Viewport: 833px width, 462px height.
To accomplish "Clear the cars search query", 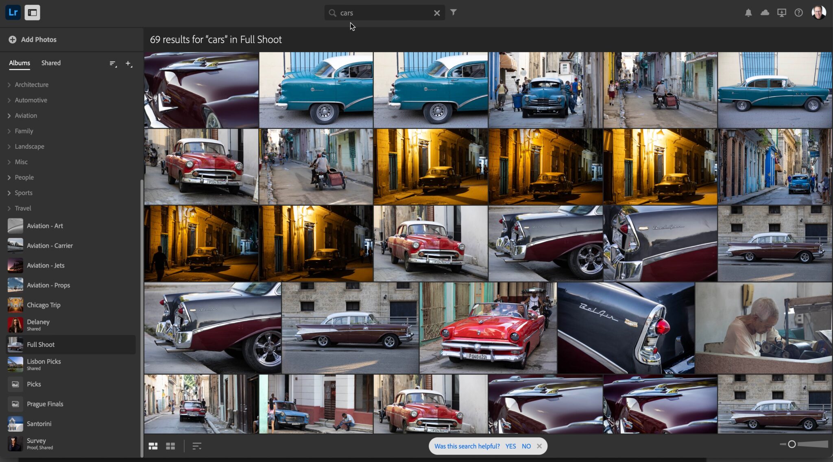I will tap(437, 13).
